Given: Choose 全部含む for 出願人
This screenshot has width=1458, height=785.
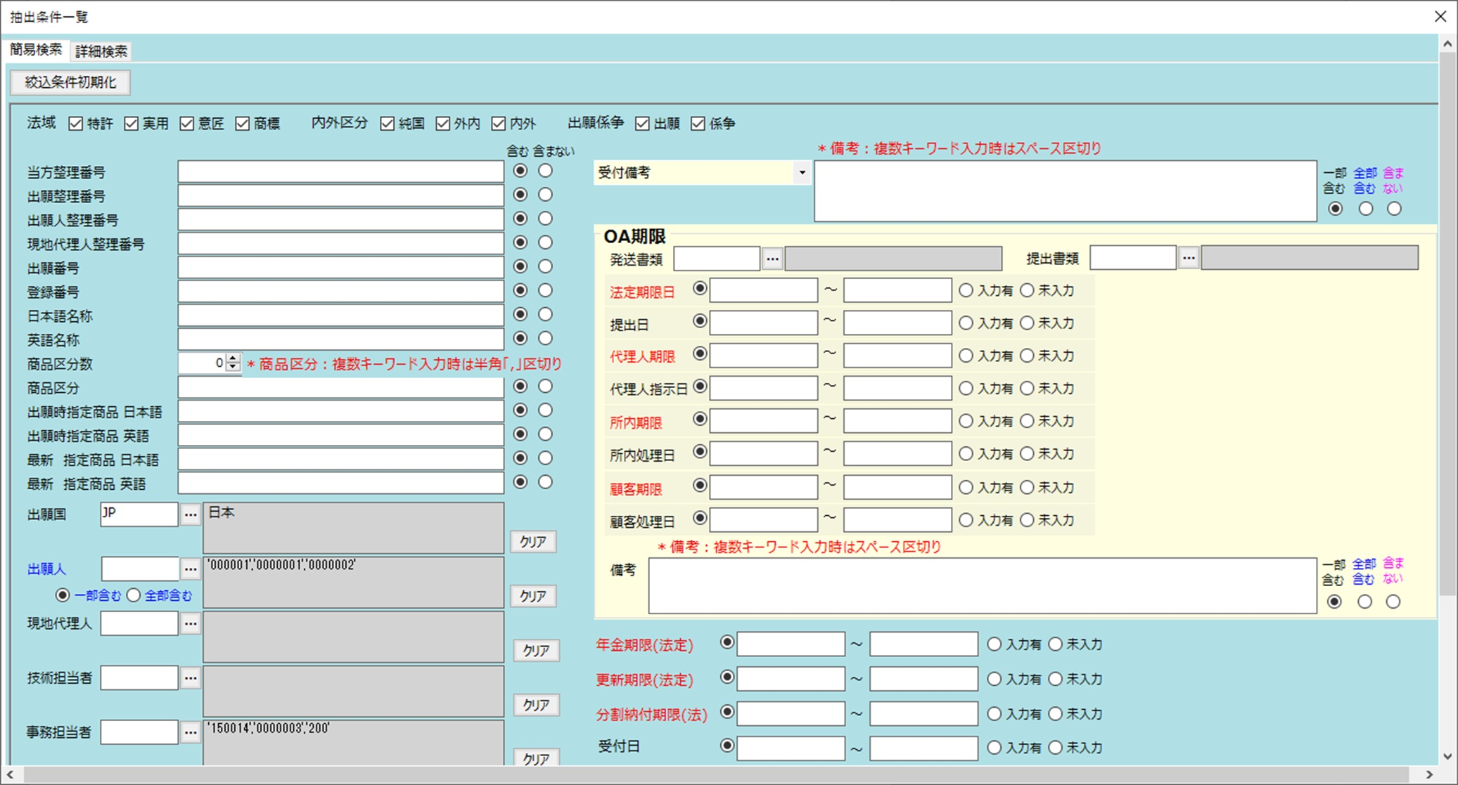Looking at the screenshot, I should click(x=134, y=595).
